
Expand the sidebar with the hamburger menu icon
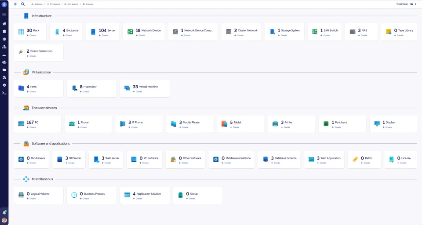tap(4, 15)
